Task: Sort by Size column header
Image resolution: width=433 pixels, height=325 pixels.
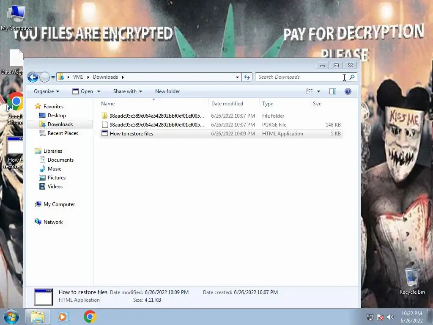Action: pyautogui.click(x=317, y=104)
